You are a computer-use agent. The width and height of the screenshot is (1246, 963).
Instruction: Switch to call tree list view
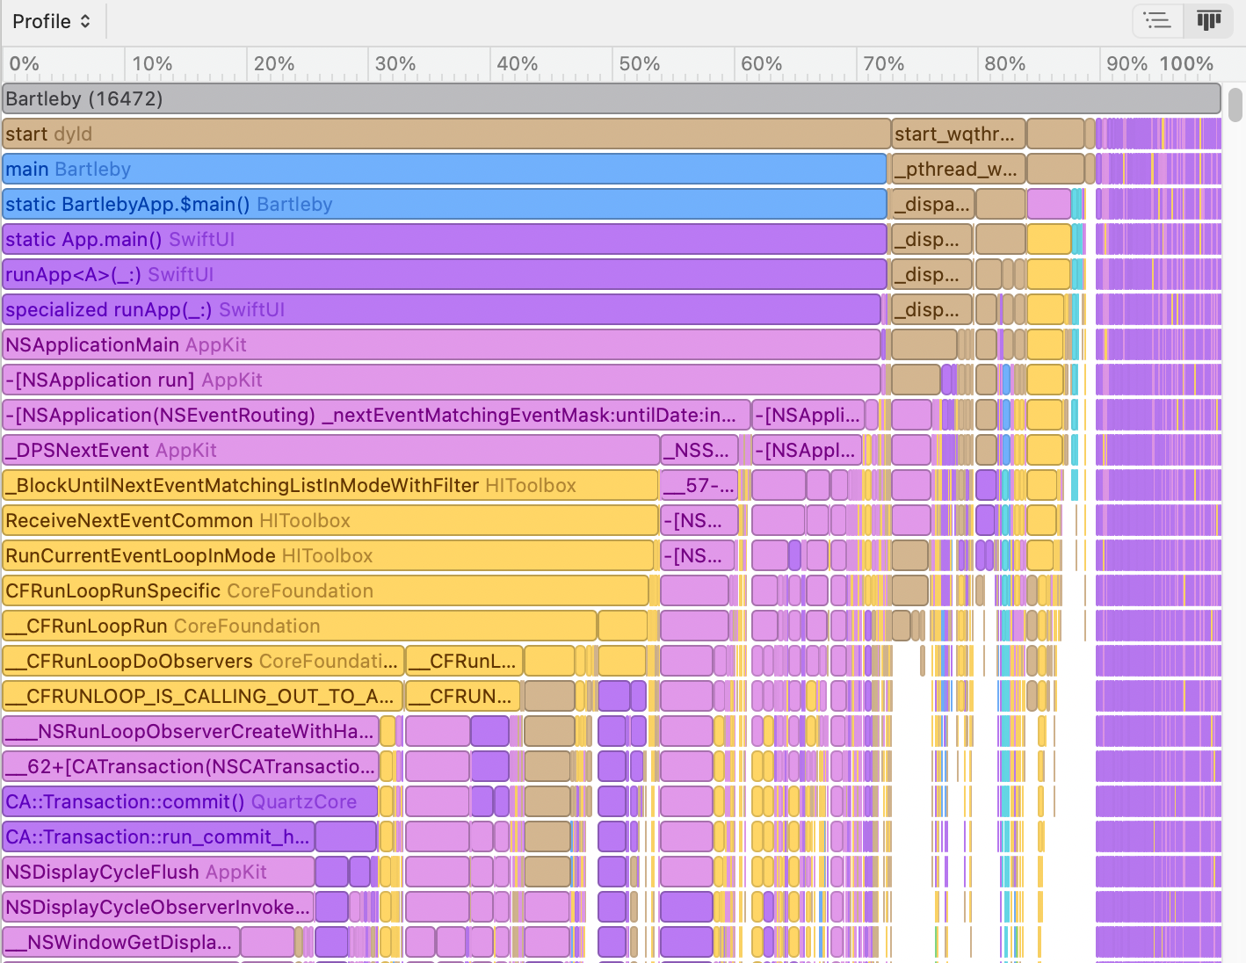[1157, 20]
